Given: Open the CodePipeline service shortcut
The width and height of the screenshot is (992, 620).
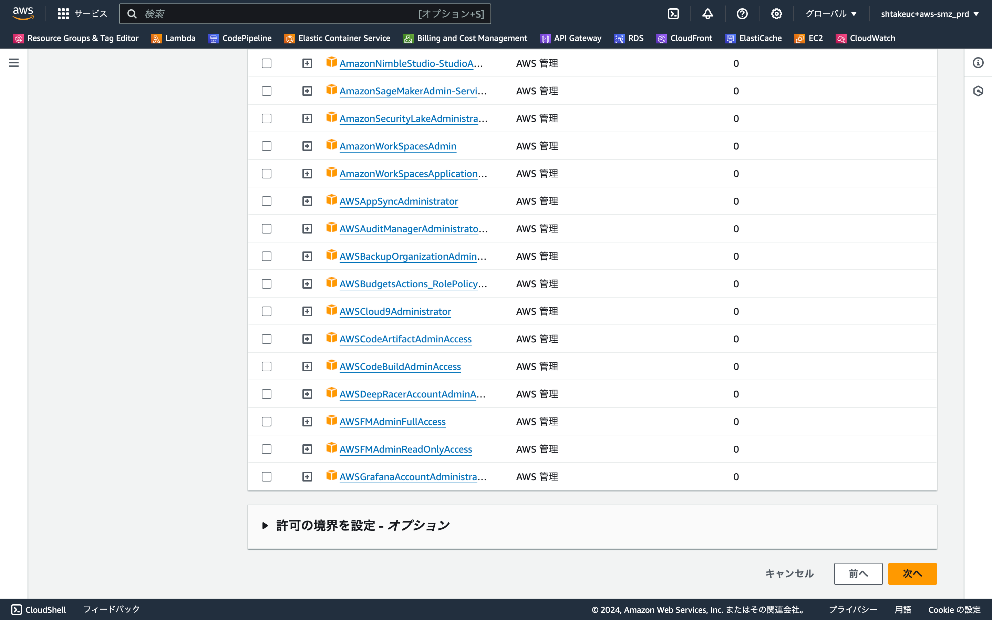Looking at the screenshot, I should coord(240,38).
